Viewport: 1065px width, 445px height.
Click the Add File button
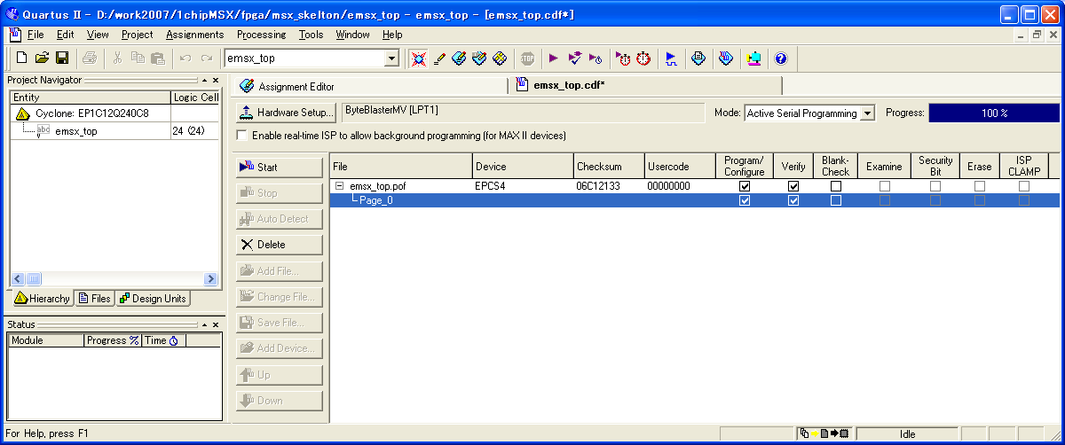click(x=279, y=270)
